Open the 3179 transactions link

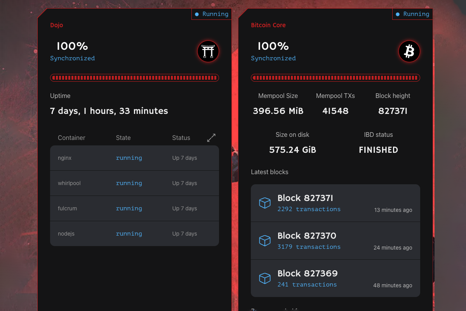click(x=309, y=247)
